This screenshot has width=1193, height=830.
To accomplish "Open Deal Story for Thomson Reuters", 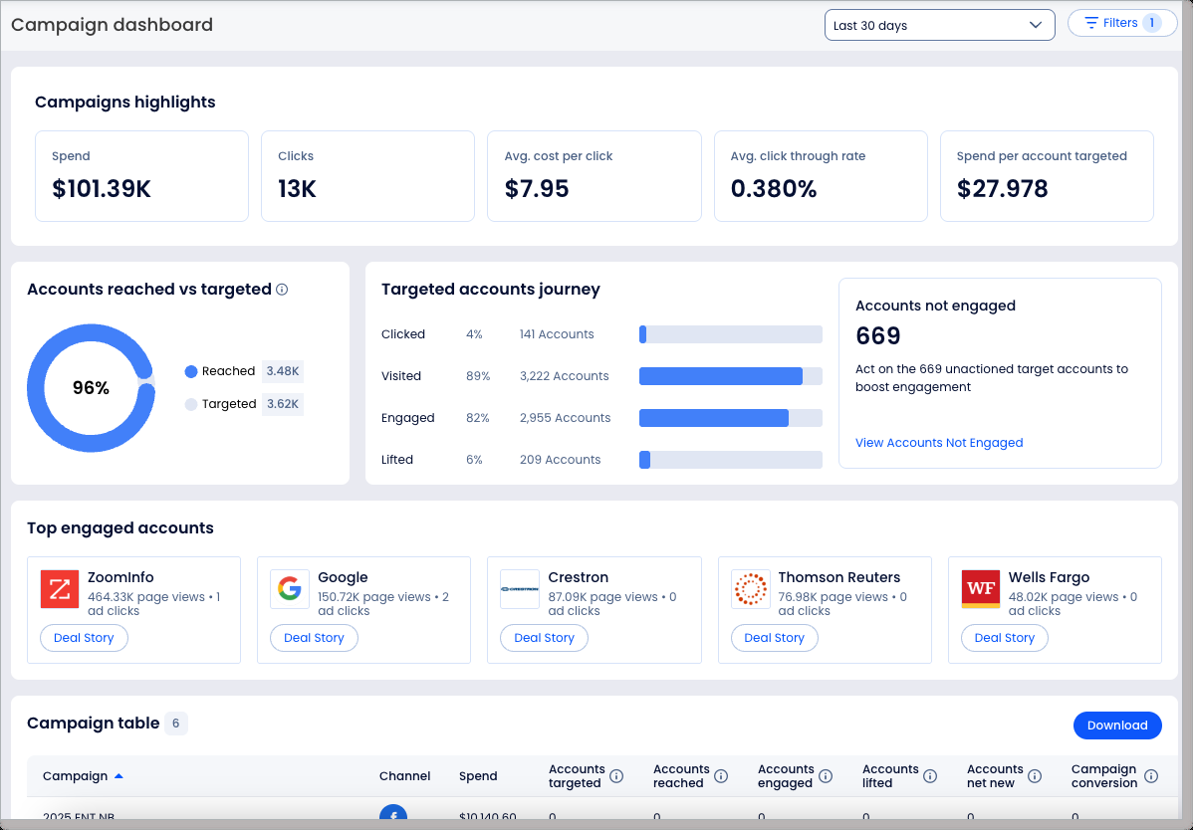I will pyautogui.click(x=775, y=638).
